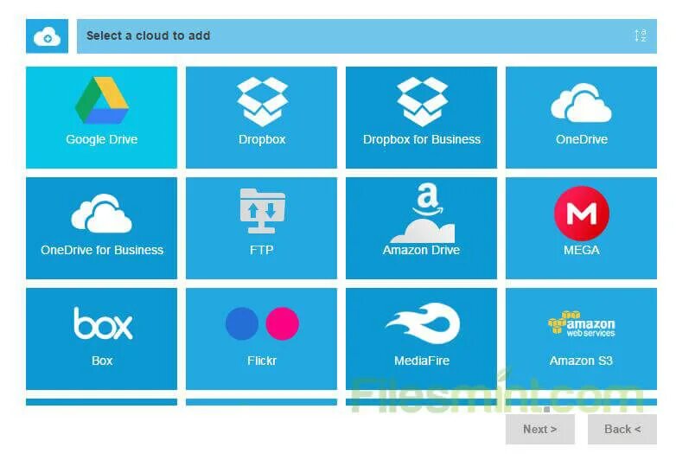Image resolution: width=676 pixels, height=460 pixels.
Task: Pick the Dropbox for Business tile
Action: pos(421,118)
